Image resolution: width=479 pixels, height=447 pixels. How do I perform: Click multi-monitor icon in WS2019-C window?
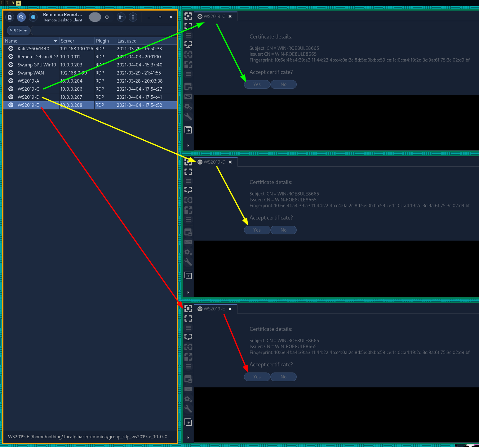[188, 44]
